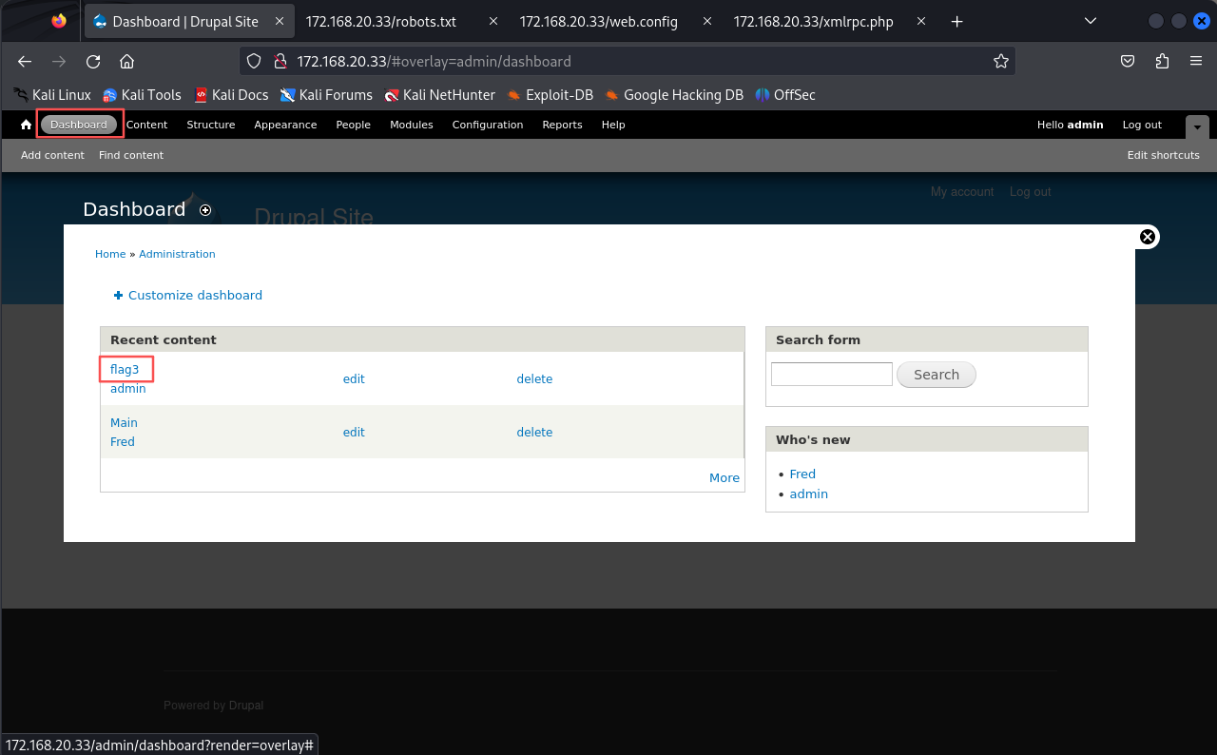Click the insecure connection padlock icon
The height and width of the screenshot is (755, 1217).
click(280, 61)
